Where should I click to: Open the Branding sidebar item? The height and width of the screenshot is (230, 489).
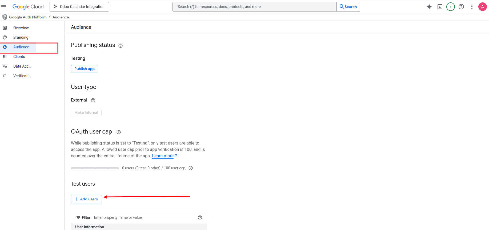click(21, 37)
